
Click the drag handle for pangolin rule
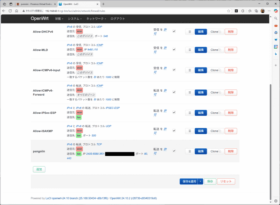pyautogui.click(x=190, y=151)
